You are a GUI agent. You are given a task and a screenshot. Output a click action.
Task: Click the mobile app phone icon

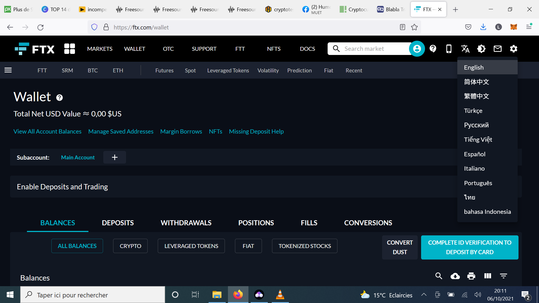click(x=449, y=49)
